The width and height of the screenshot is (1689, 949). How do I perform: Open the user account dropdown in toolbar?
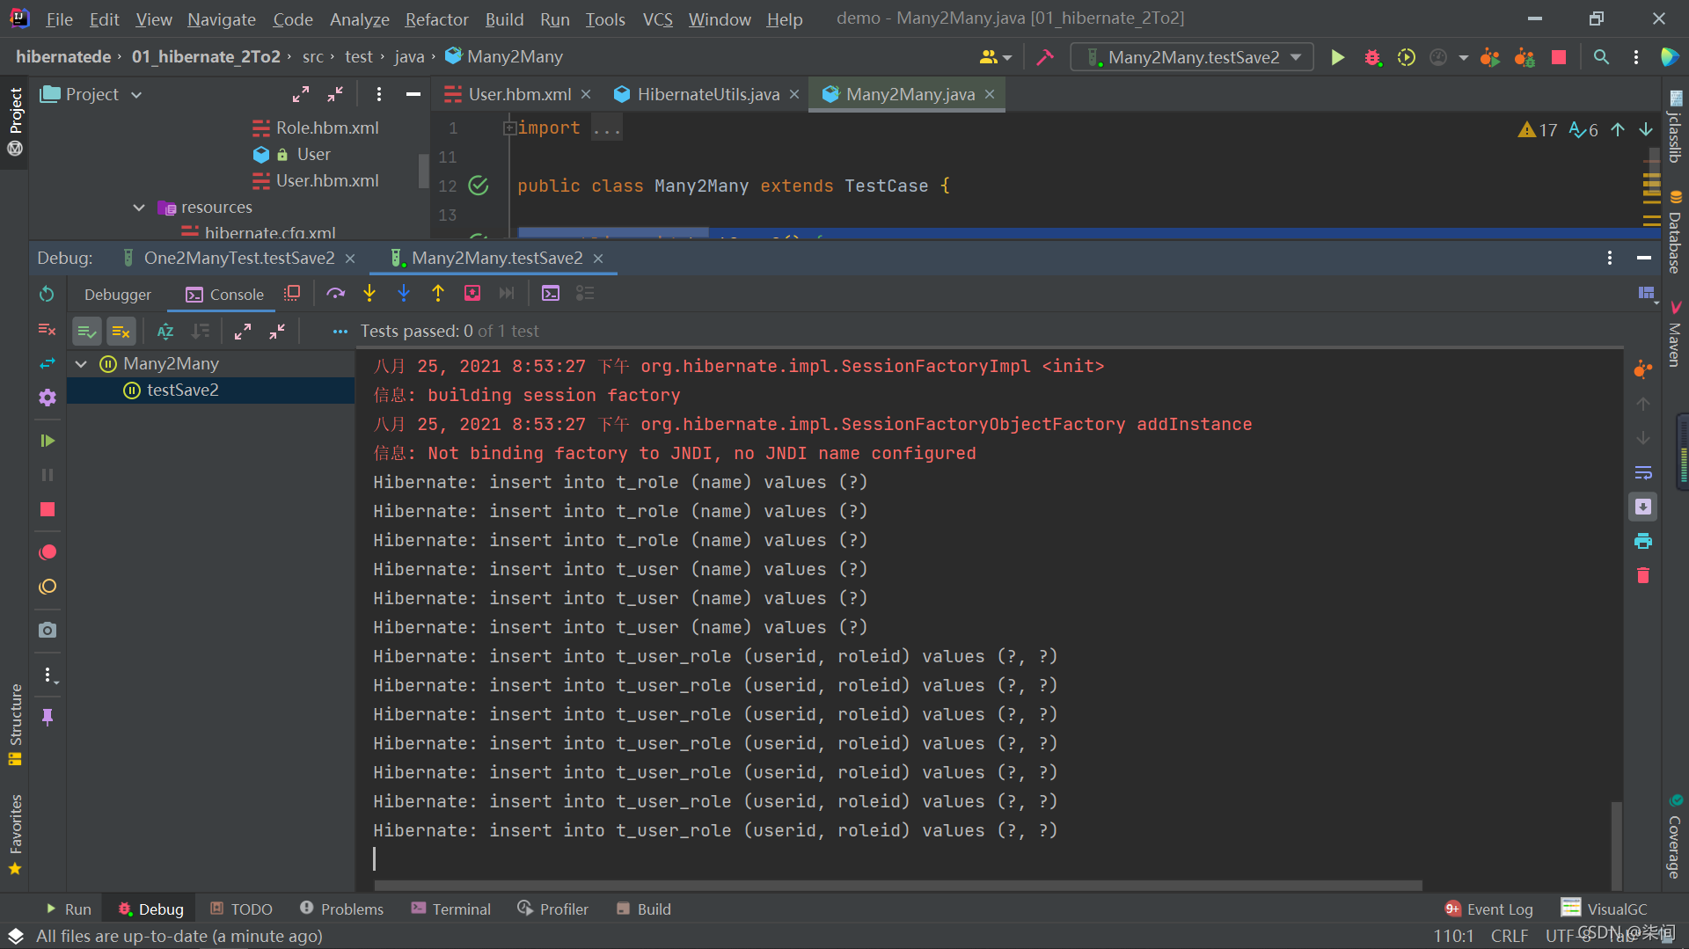coord(996,57)
